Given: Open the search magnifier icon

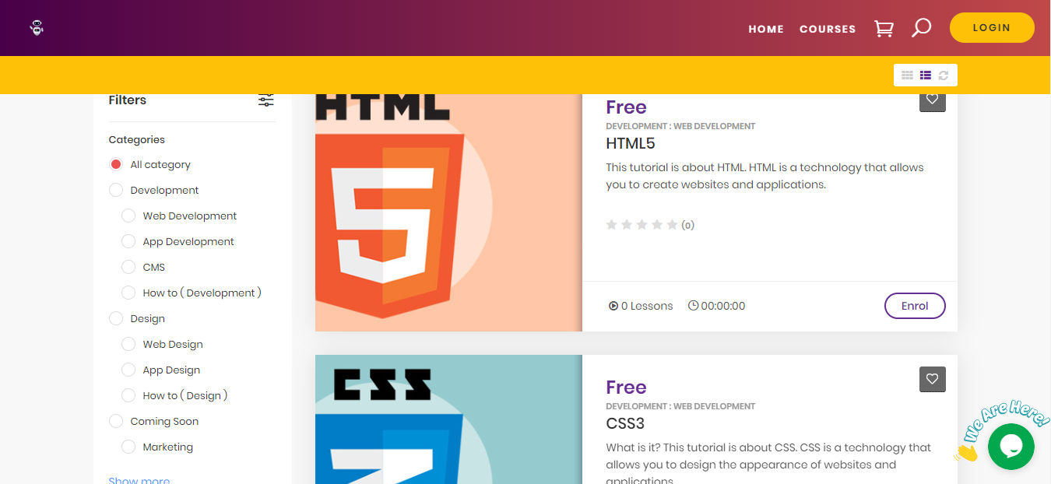Looking at the screenshot, I should 921,28.
